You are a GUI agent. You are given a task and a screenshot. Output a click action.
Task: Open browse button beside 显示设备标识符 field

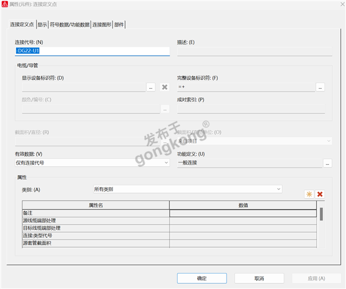[151, 87]
